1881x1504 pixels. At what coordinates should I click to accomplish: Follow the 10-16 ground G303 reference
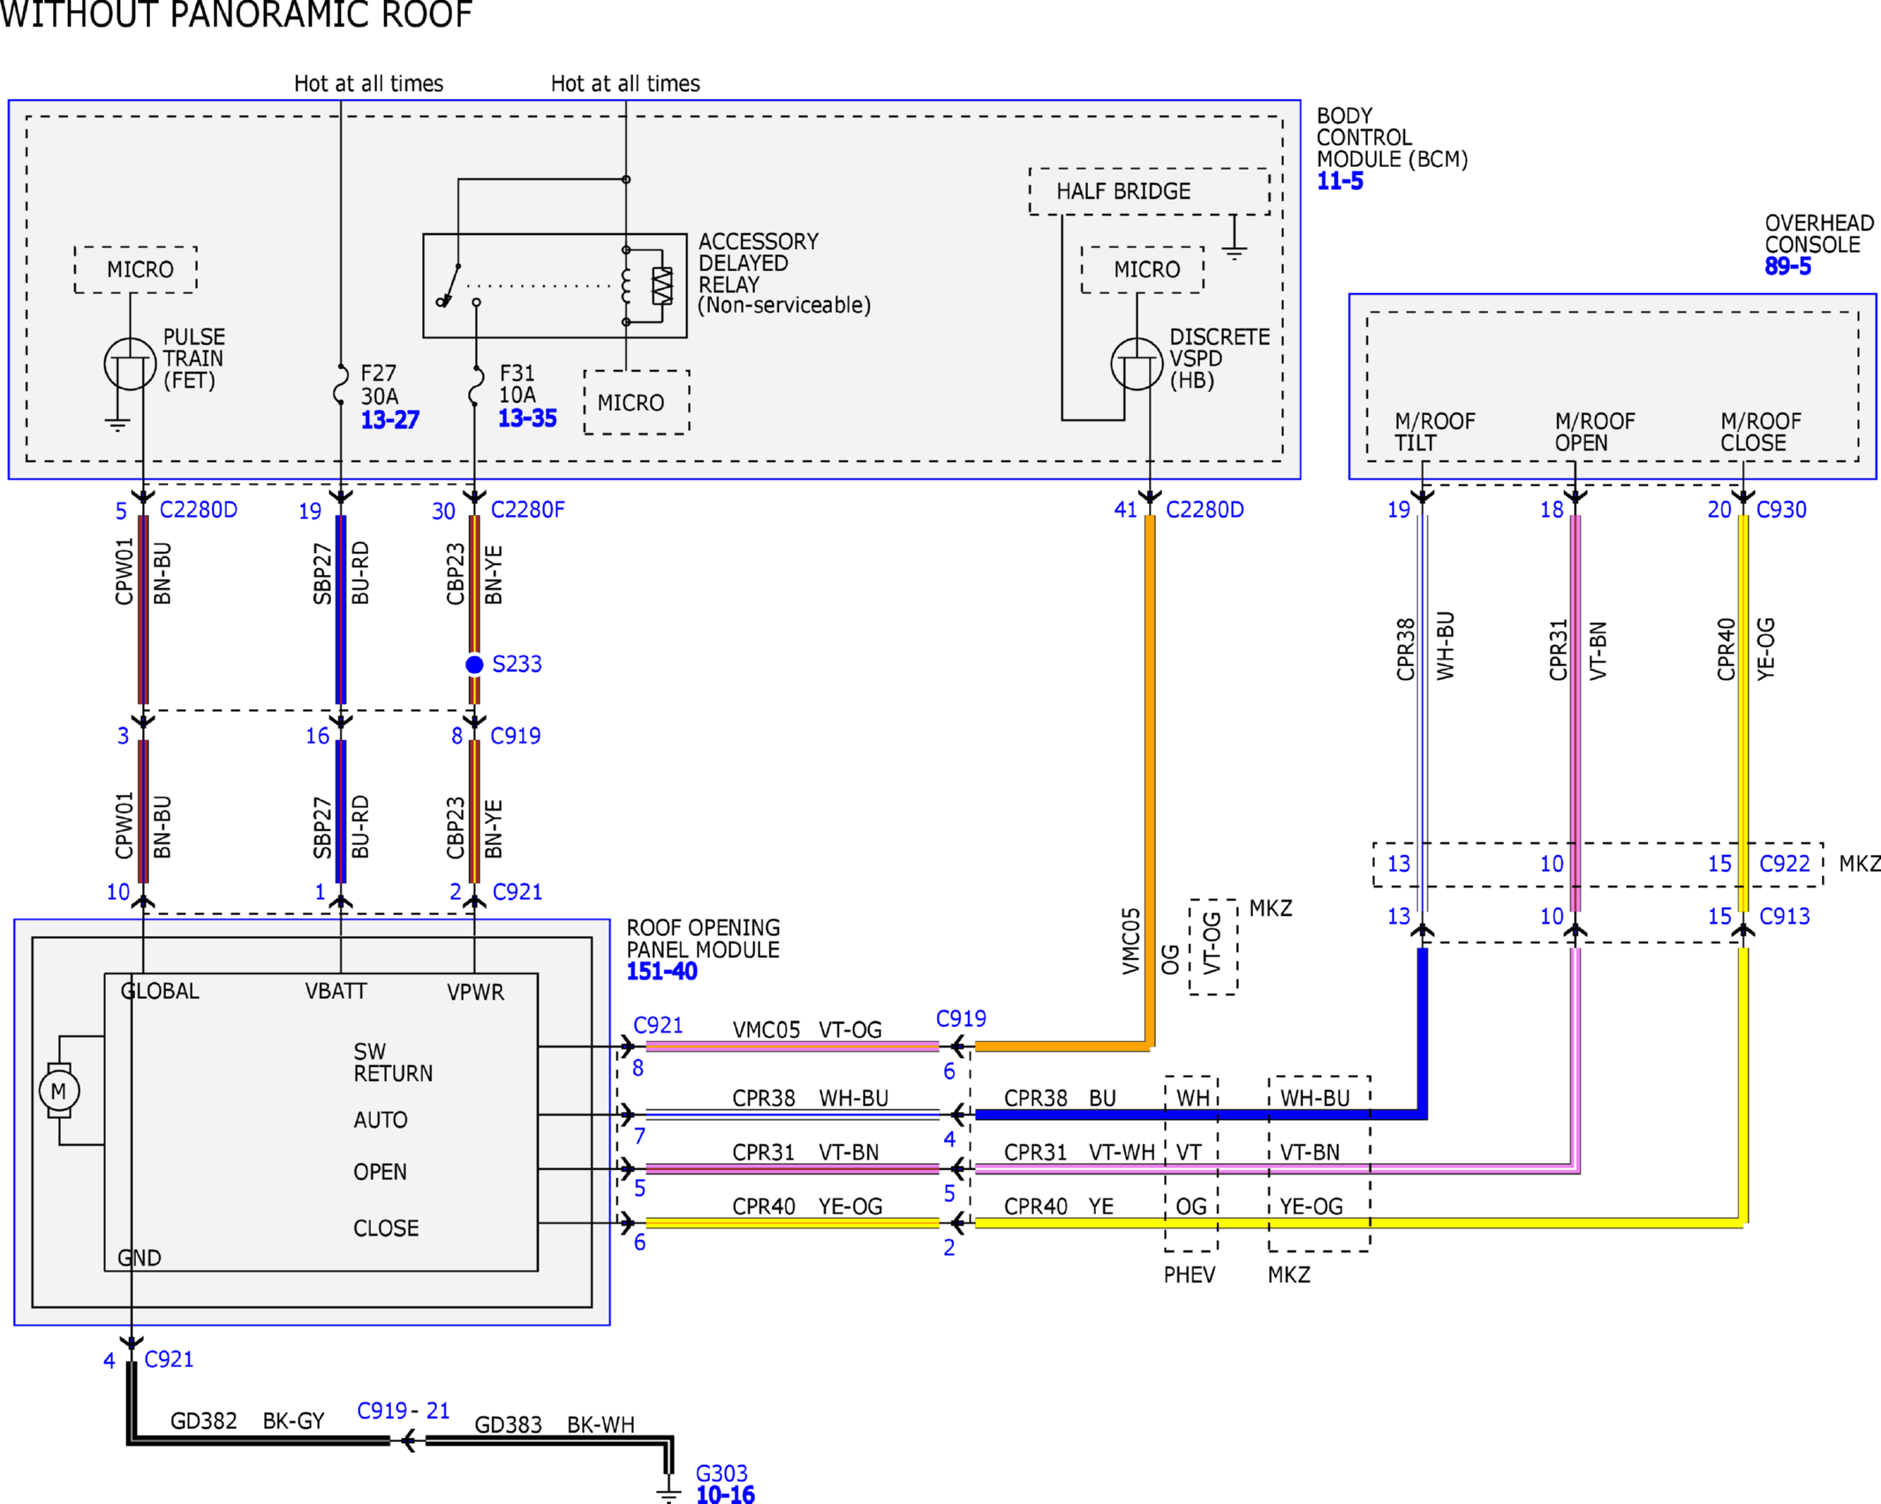(725, 1494)
